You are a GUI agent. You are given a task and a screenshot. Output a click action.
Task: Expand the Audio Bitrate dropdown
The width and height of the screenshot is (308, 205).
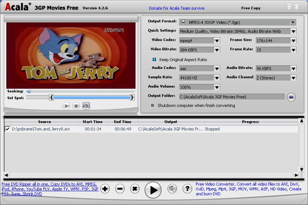tap(293, 69)
